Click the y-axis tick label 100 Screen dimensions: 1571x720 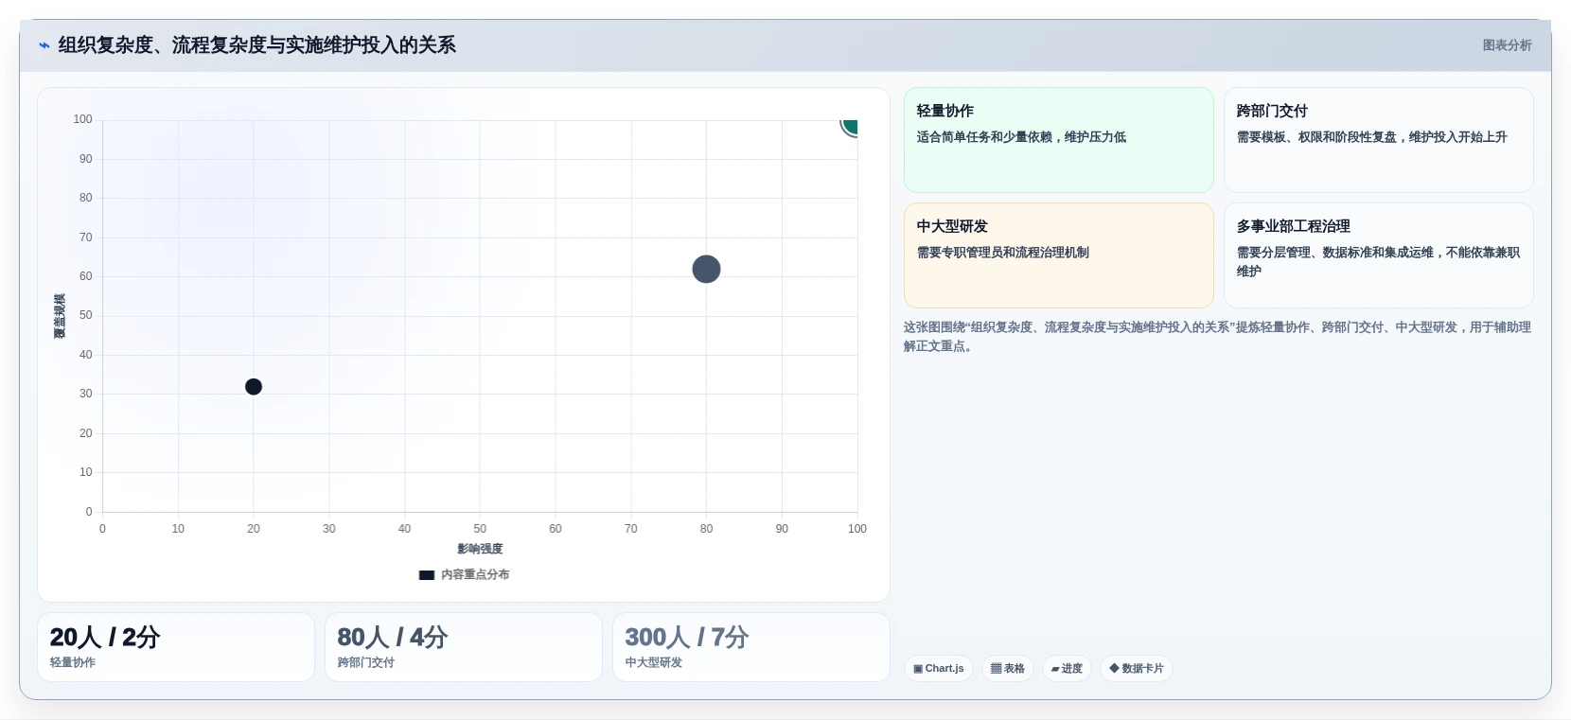click(83, 119)
